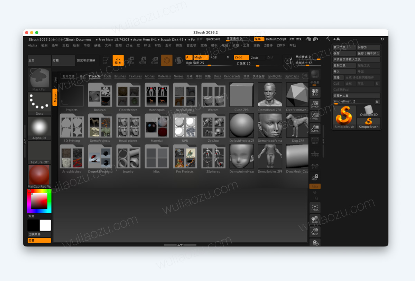The width and height of the screenshot is (415, 281).
Task: Click the MatCap Red Wax material sphere
Action: pyautogui.click(x=39, y=177)
